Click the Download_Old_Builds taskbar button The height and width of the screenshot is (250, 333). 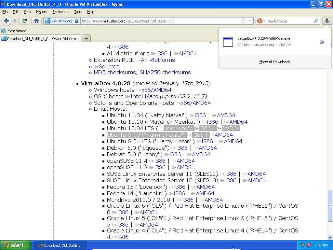pos(60,245)
